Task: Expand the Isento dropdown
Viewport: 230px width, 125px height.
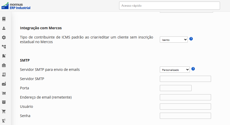Action: click(174, 40)
